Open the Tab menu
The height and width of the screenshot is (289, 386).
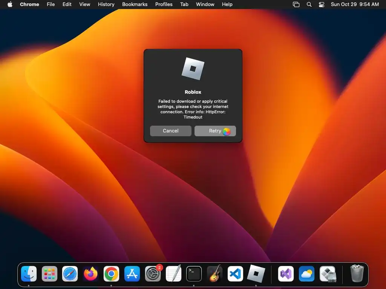(184, 4)
